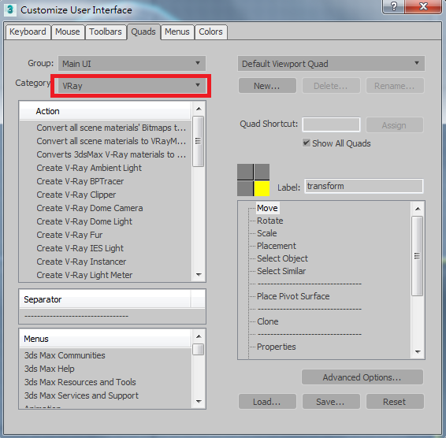Screen dimensions: 446x438
Task: Select Scale in the quad menu tree
Action: (267, 233)
